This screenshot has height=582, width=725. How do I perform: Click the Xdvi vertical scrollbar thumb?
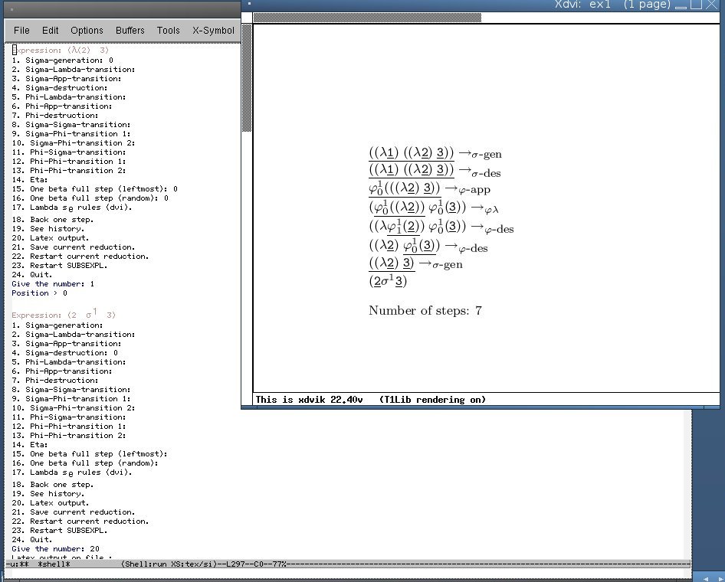pyautogui.click(x=247, y=77)
